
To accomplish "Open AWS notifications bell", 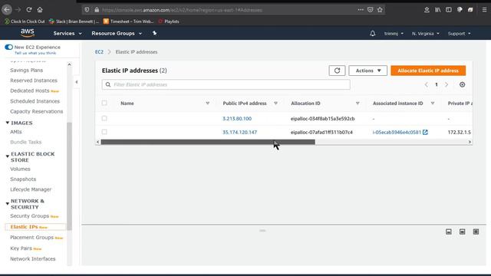I will 372,34.
